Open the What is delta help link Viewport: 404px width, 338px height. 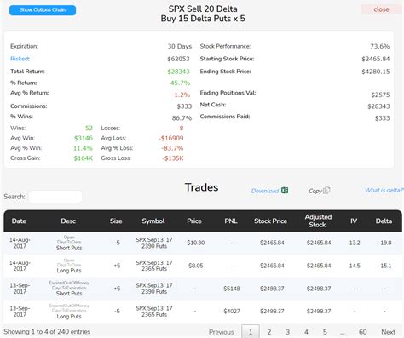pos(384,190)
